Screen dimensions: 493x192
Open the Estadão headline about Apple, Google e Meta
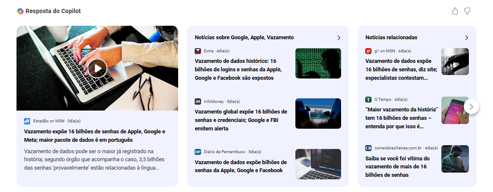[x=95, y=135]
